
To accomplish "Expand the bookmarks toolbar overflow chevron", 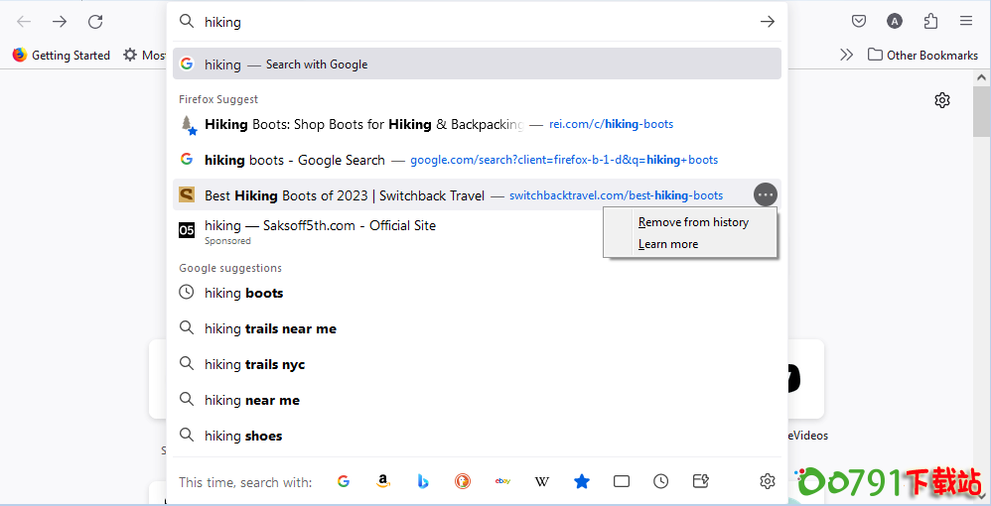I will point(846,55).
